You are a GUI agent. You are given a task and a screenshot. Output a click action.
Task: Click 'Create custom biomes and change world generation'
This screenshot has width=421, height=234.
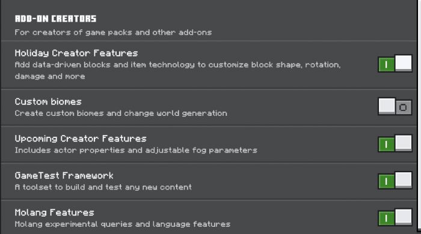[121, 113]
